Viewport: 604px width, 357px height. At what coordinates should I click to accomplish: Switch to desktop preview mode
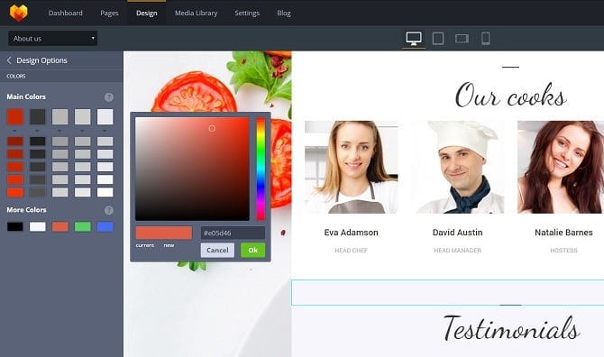point(413,39)
